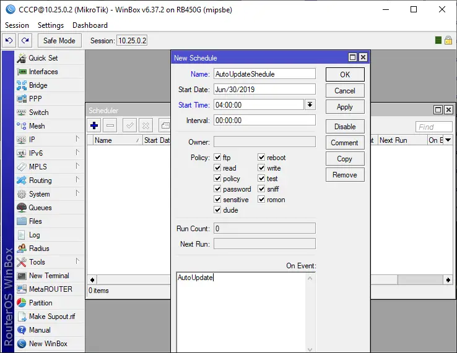Open the Bridge menu item
Viewport: 457px width, 353px height.
50,85
